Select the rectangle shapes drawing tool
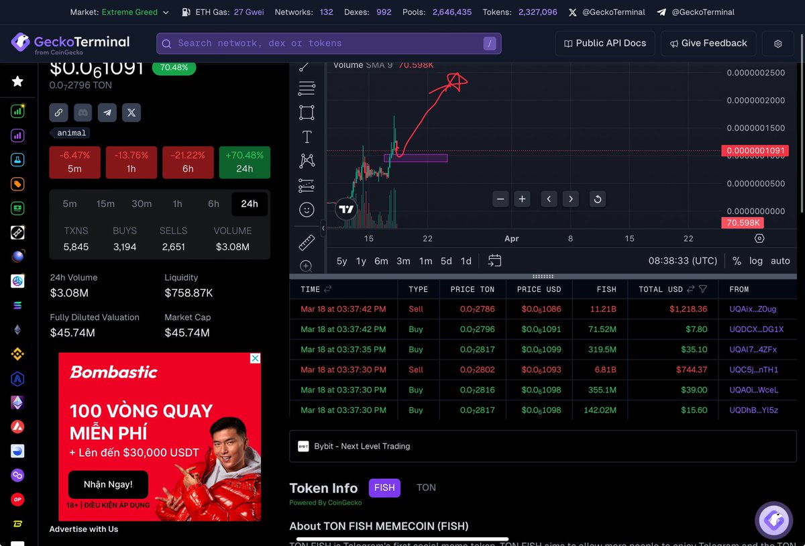 [307, 113]
